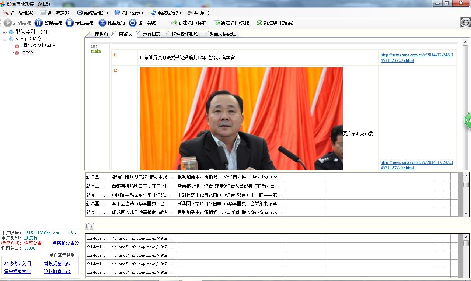Click the 暂停系统 pause icon
The image size is (471, 281).
click(39, 23)
